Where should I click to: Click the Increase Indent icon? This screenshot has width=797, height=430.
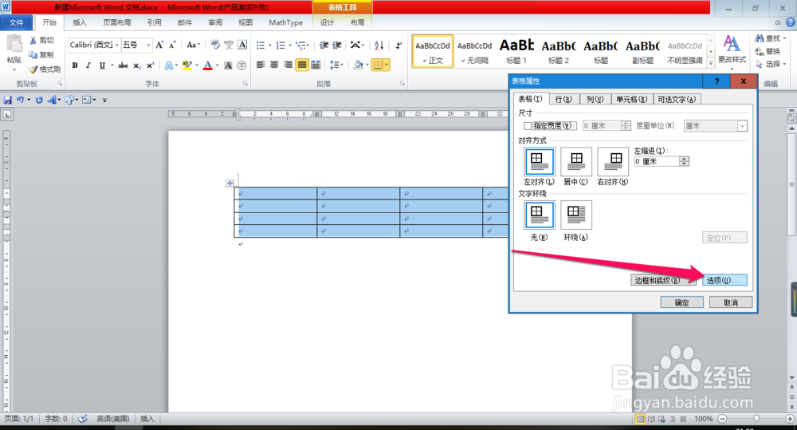coord(337,45)
